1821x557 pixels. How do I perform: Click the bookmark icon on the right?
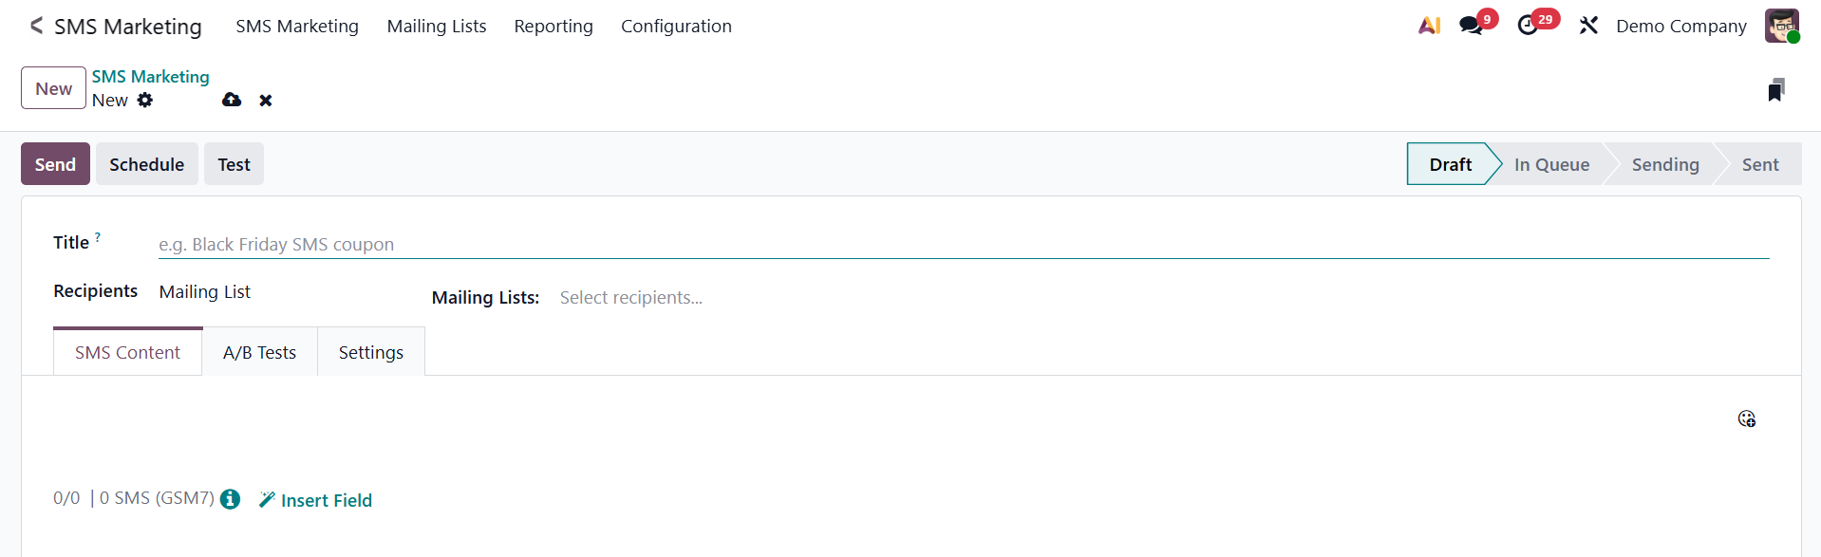click(x=1775, y=90)
